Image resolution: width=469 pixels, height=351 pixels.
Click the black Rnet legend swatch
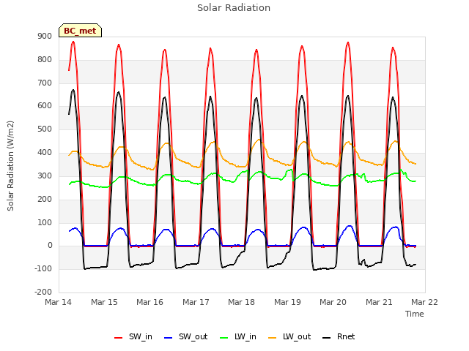pos(327,338)
